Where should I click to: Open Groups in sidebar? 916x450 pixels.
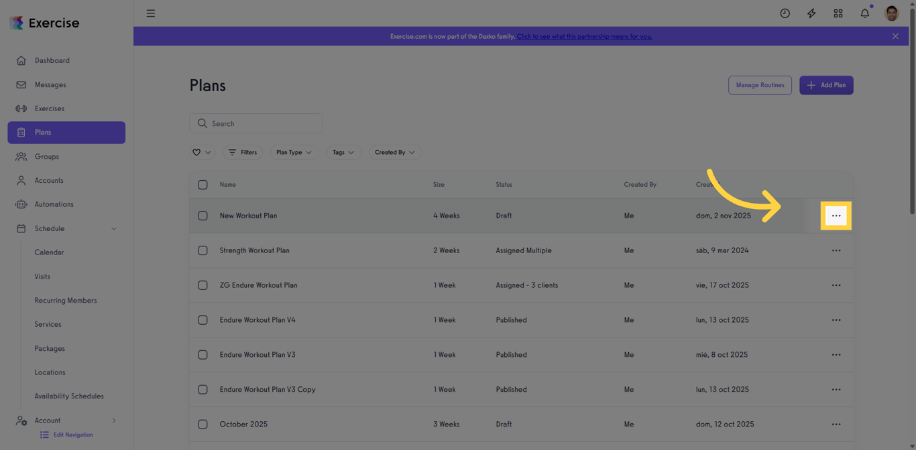point(66,157)
